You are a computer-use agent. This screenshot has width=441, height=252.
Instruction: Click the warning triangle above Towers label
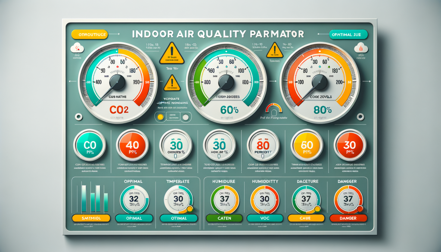pyautogui.click(x=274, y=50)
